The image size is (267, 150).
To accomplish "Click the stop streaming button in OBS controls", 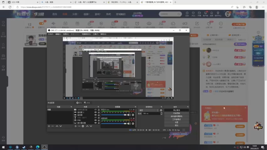I will coord(177,110).
